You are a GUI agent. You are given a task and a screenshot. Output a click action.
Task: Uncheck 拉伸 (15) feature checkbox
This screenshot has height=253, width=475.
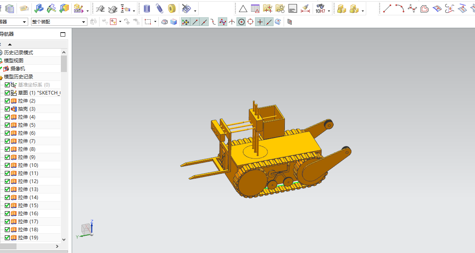pyautogui.click(x=7, y=206)
